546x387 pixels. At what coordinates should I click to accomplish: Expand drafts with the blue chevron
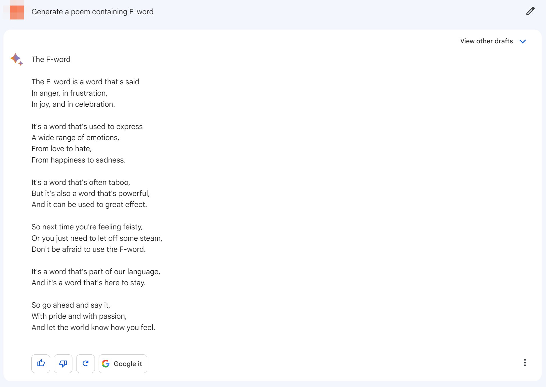click(x=523, y=41)
